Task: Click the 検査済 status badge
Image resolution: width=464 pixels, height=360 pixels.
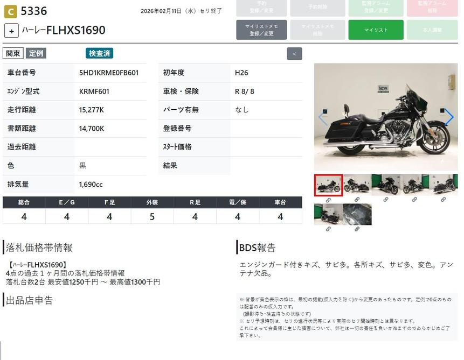Action: pyautogui.click(x=99, y=53)
